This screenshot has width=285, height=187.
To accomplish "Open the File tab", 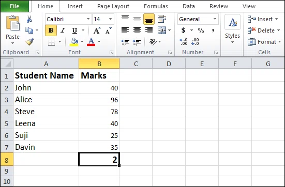I will point(14,6).
